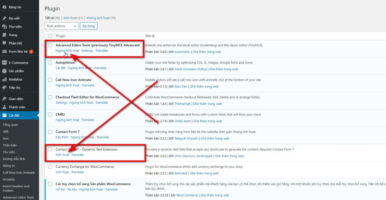
Task: Click Ngừng kích hoạt under Call Now Icon Animate
Action: pyautogui.click(x=67, y=85)
